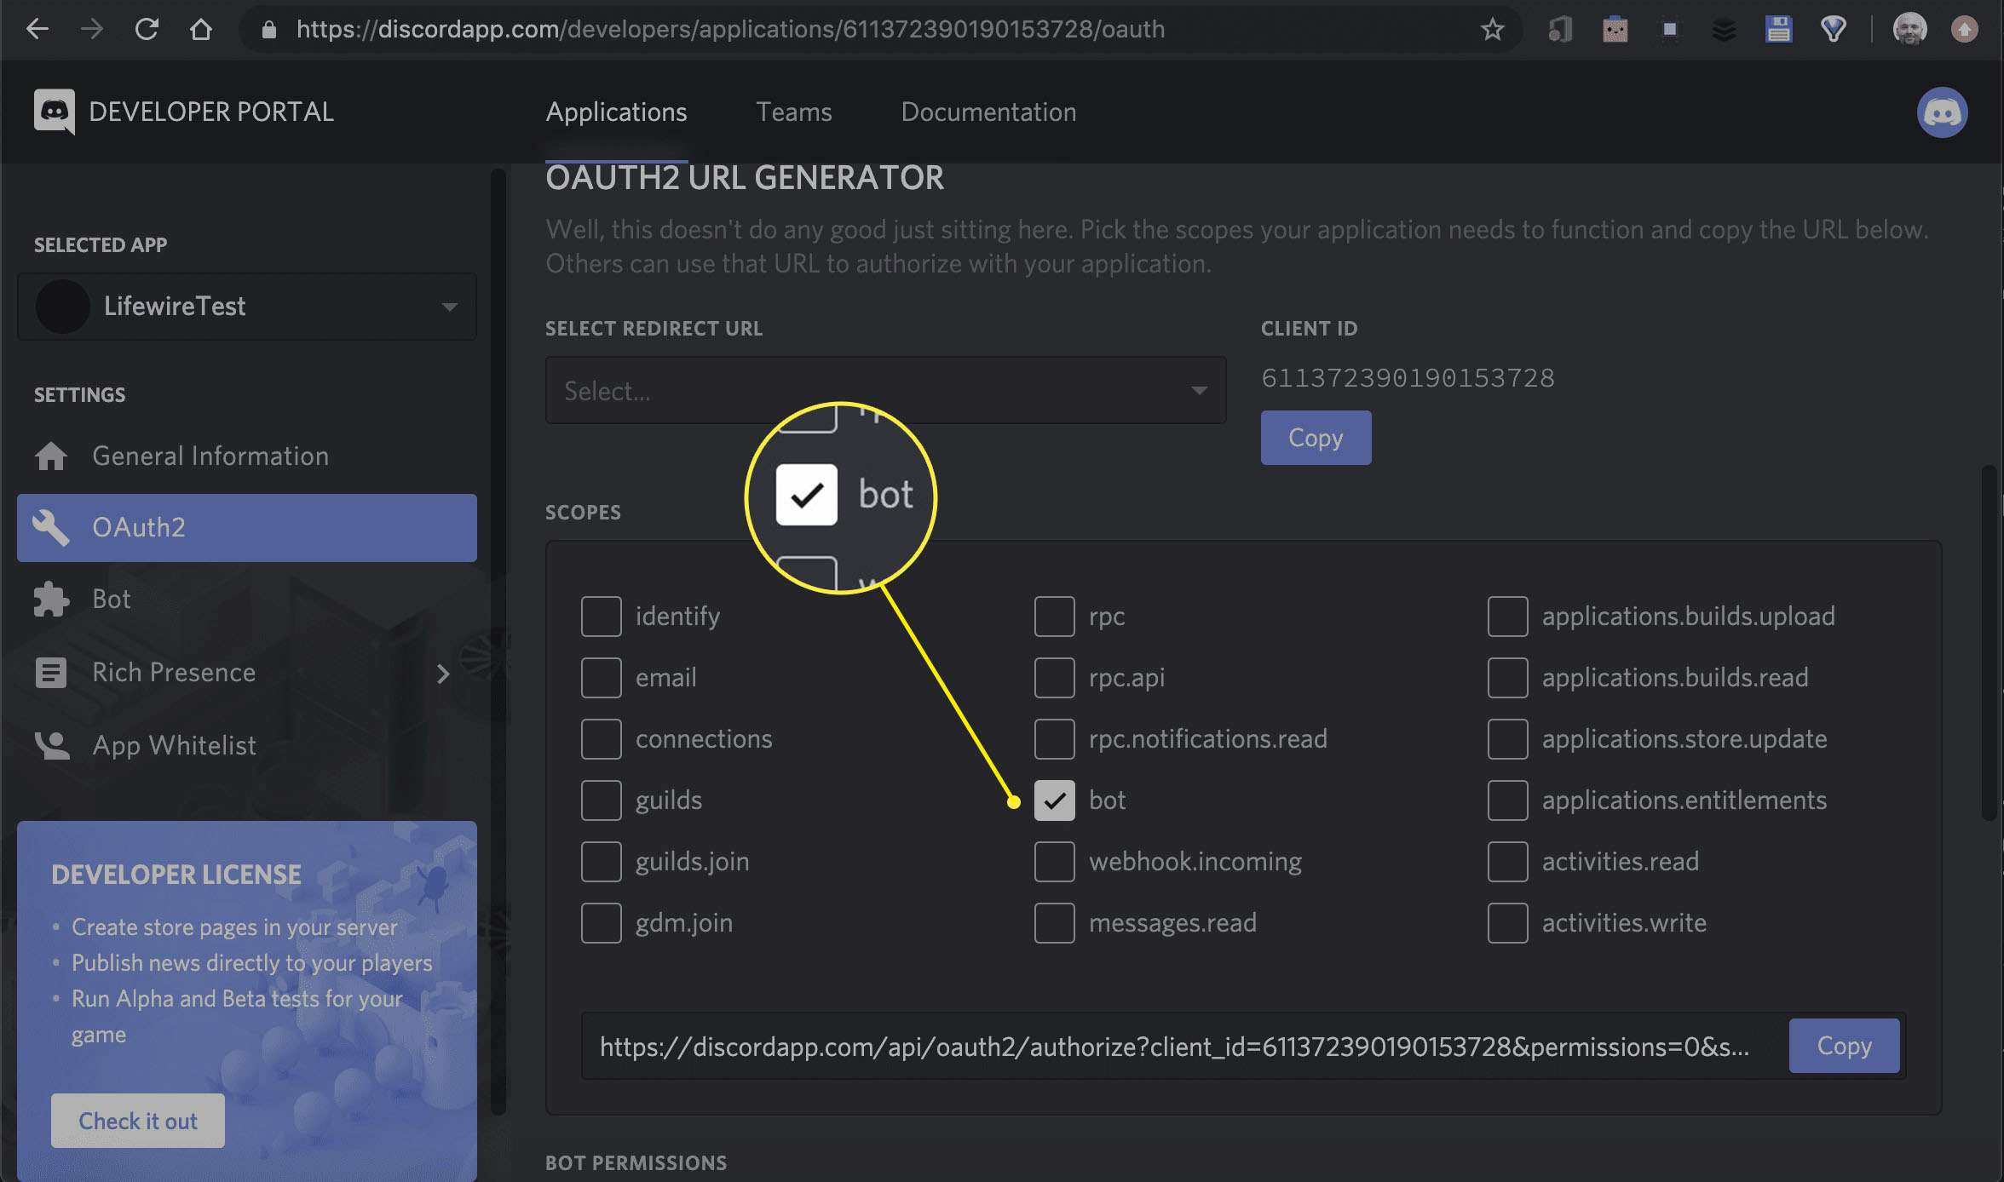The width and height of the screenshot is (2004, 1182).
Task: Enable the messages.read scope checkbox
Action: [x=1055, y=923]
